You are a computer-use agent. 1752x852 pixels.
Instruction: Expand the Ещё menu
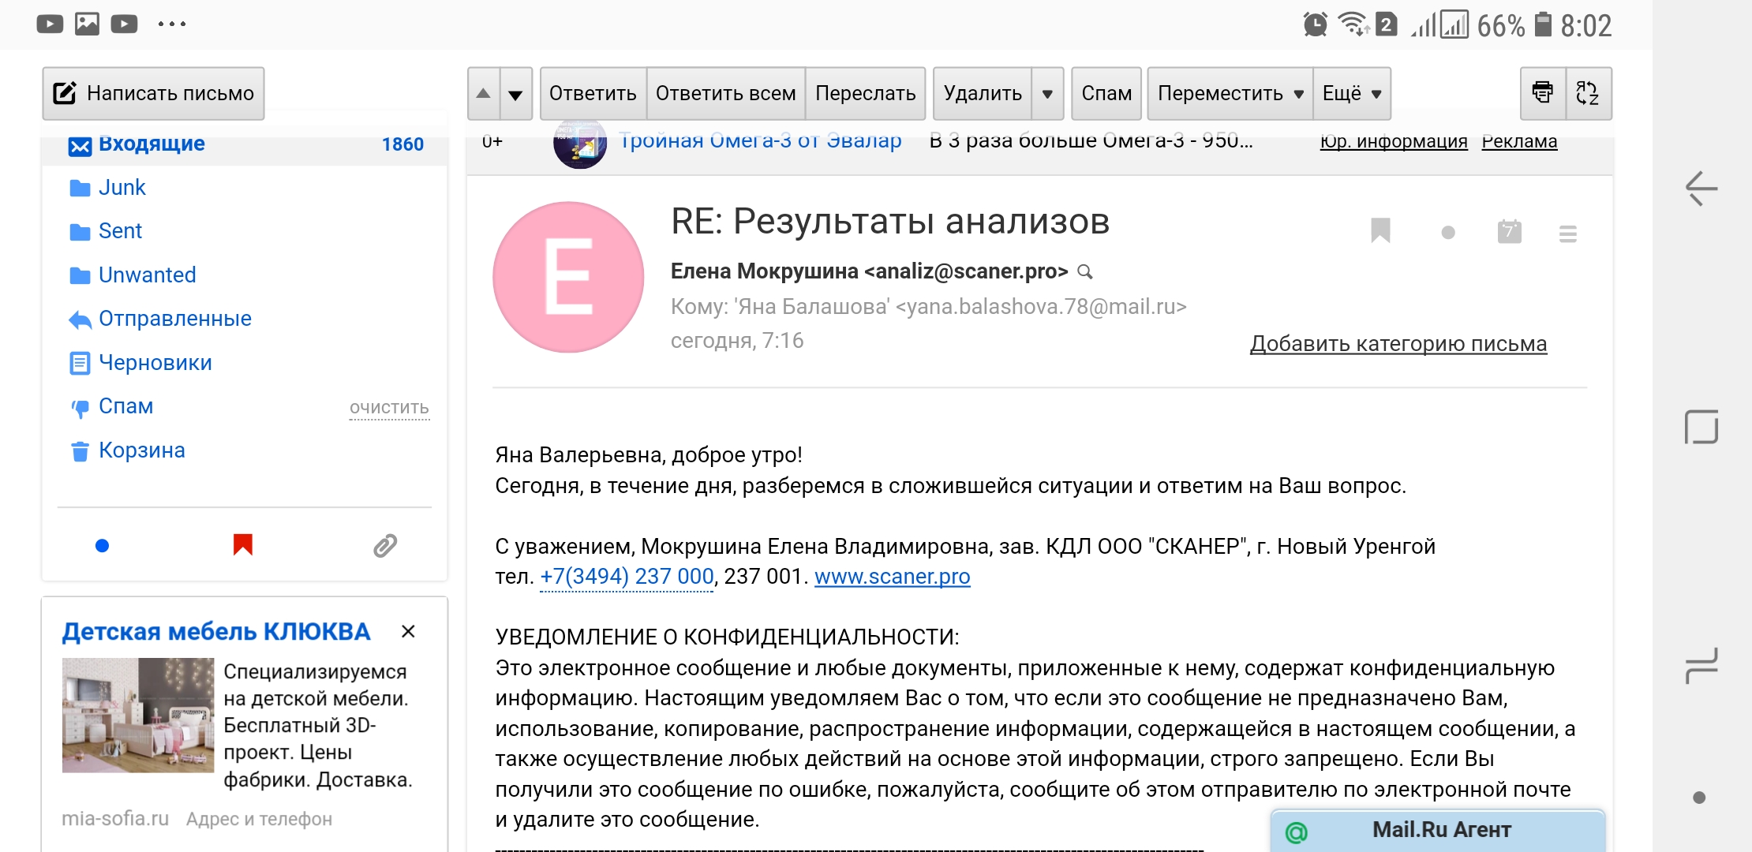(1352, 93)
